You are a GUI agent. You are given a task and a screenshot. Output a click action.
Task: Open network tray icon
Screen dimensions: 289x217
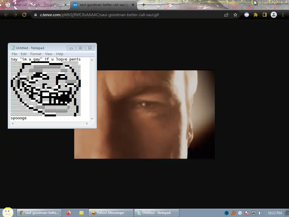(254, 213)
